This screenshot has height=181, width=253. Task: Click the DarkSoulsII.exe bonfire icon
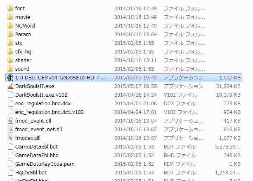[10, 86]
